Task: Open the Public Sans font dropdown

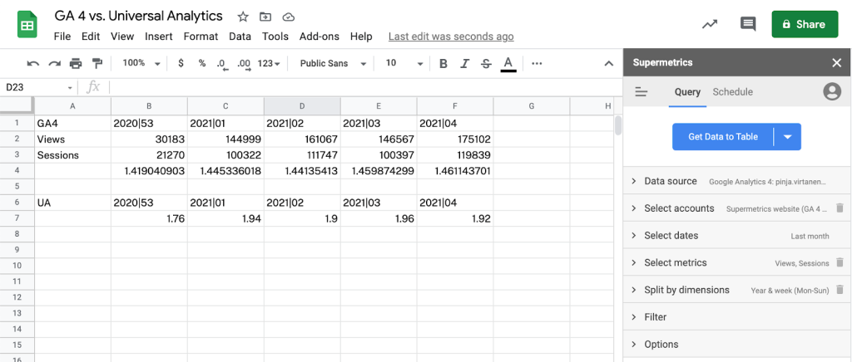Action: (333, 63)
